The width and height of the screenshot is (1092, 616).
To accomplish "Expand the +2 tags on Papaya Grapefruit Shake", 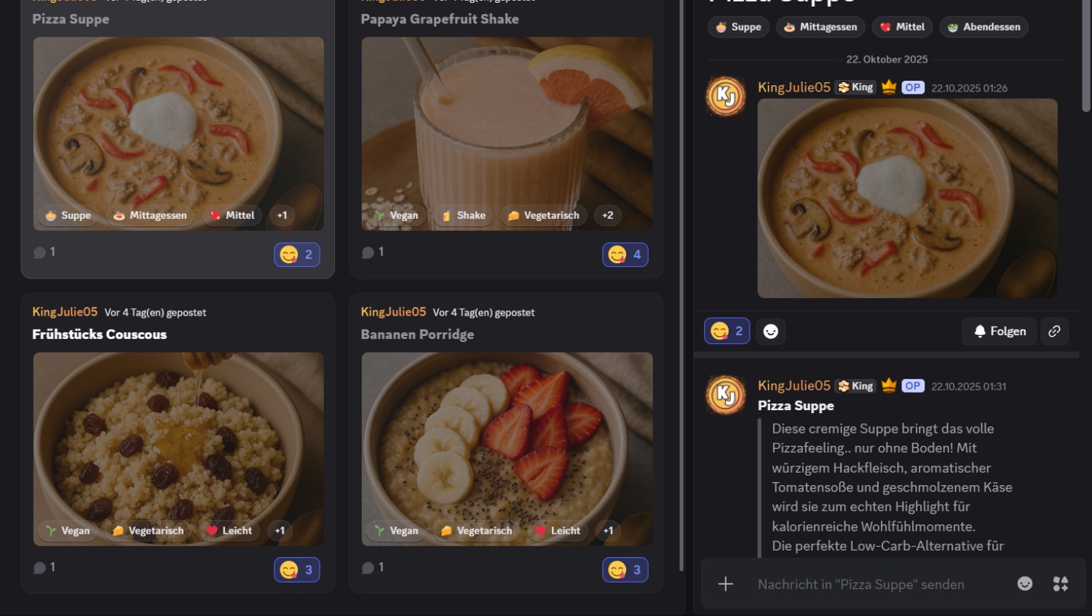I will point(608,215).
